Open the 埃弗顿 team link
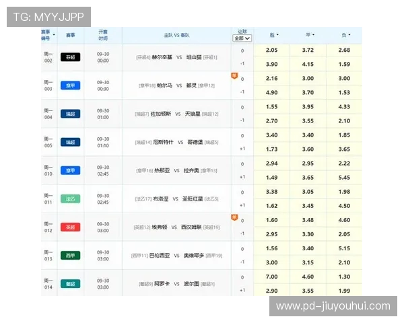 (159, 227)
